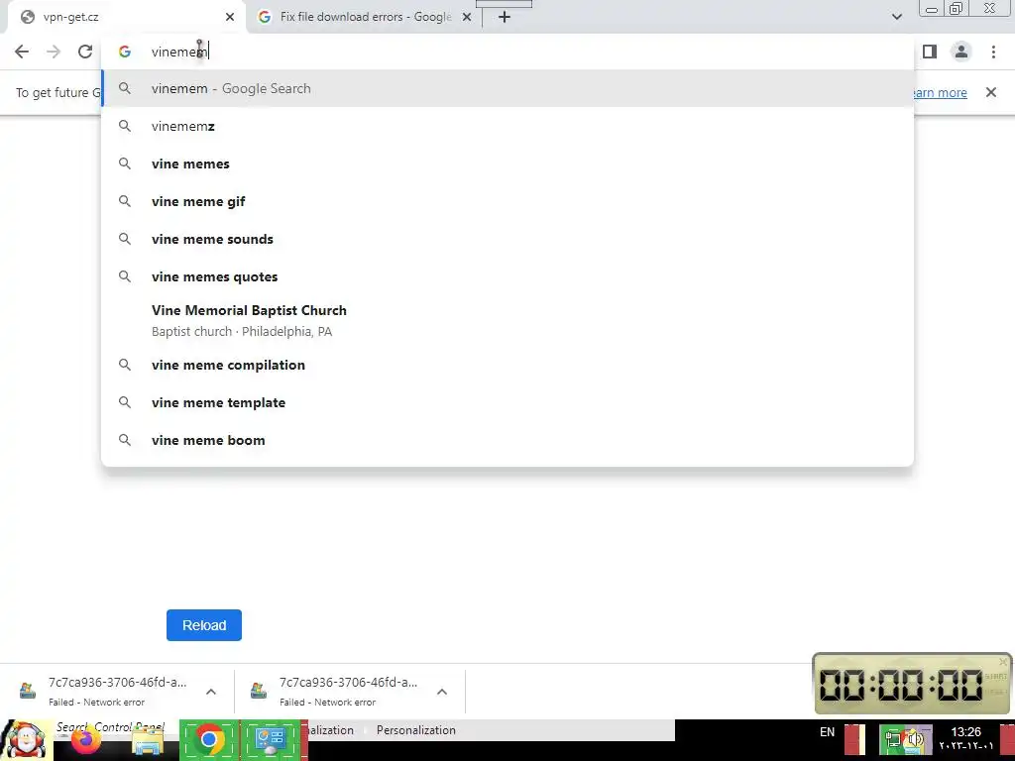
Task: Pick the 'vine memes' suggestion
Action: coord(507,163)
